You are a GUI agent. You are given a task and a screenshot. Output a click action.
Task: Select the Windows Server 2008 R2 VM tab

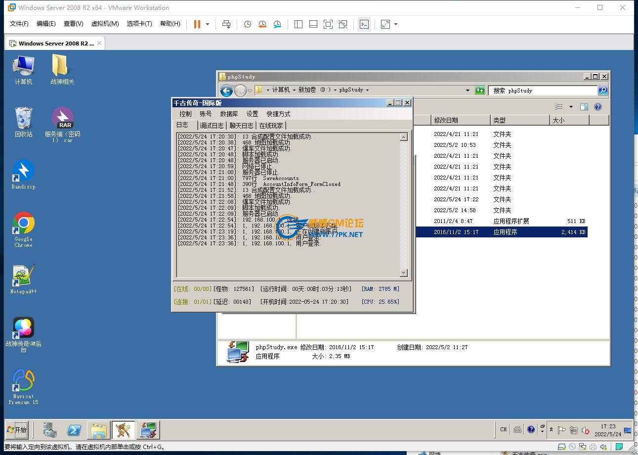click(x=55, y=43)
